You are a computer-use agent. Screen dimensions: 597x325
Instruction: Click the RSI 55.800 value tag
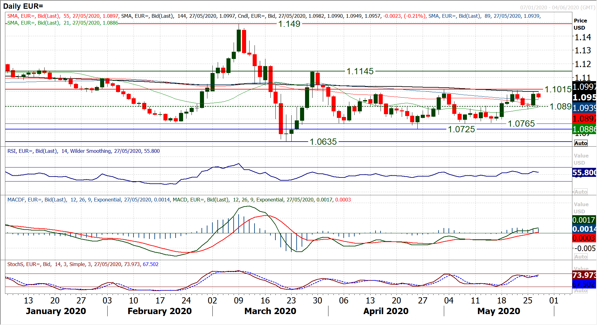584,172
